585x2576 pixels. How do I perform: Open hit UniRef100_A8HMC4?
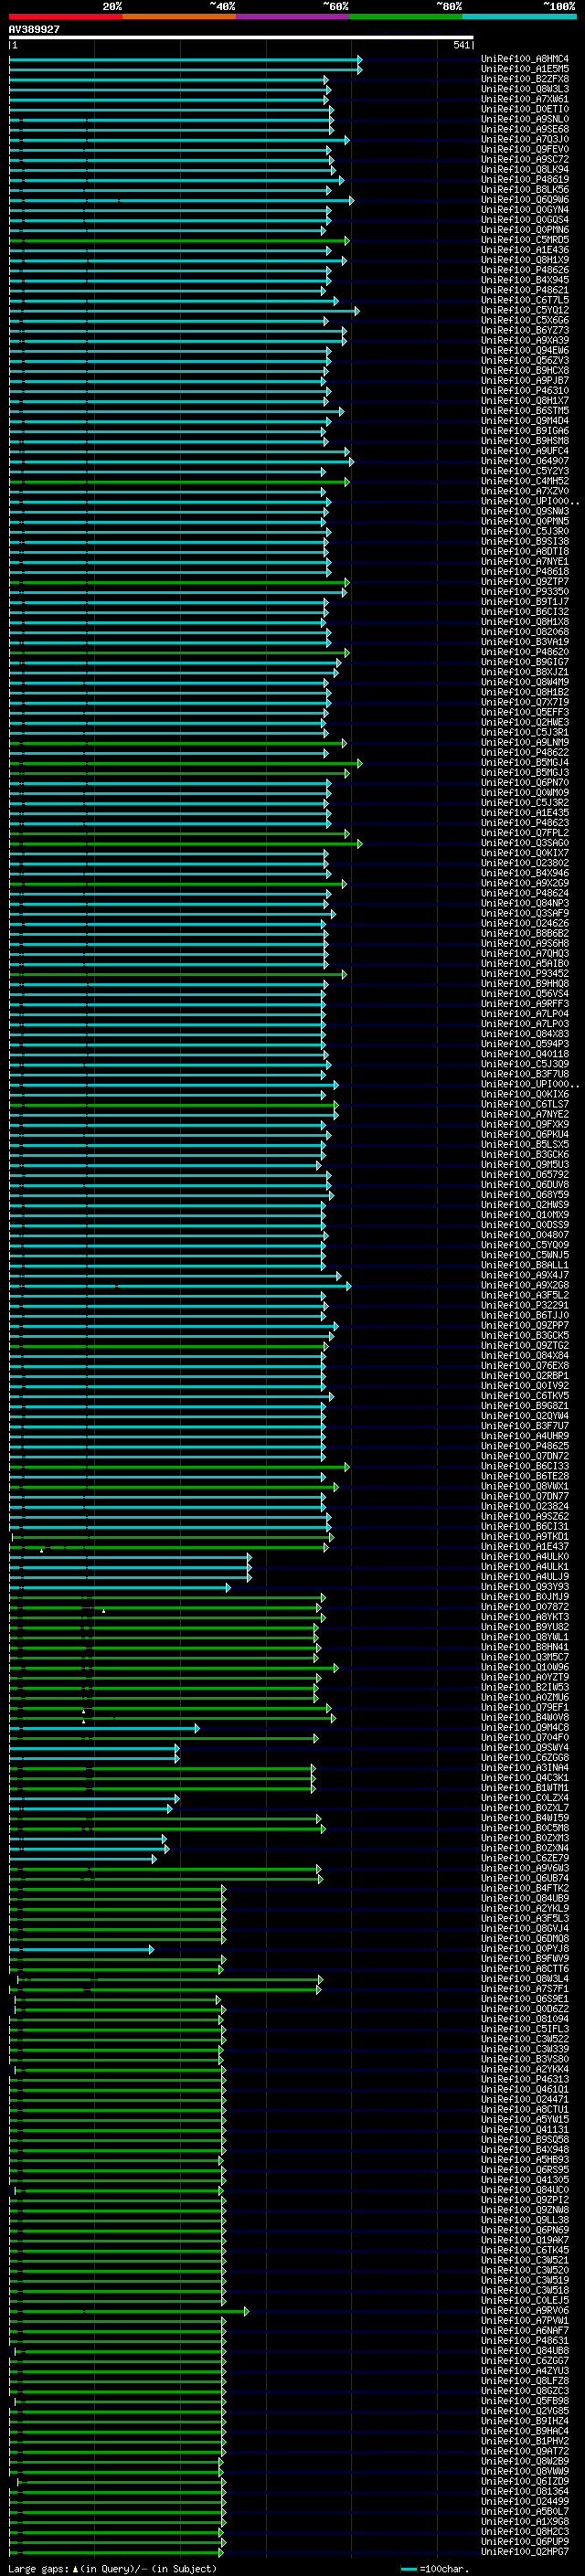pyautogui.click(x=525, y=59)
